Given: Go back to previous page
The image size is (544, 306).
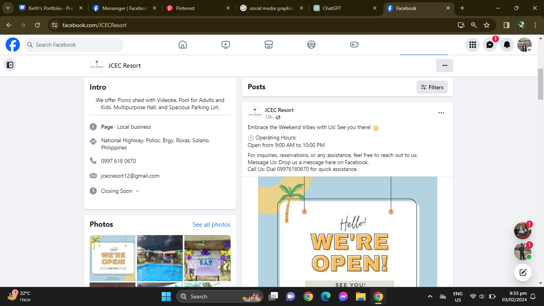Looking at the screenshot, I should click(9, 25).
